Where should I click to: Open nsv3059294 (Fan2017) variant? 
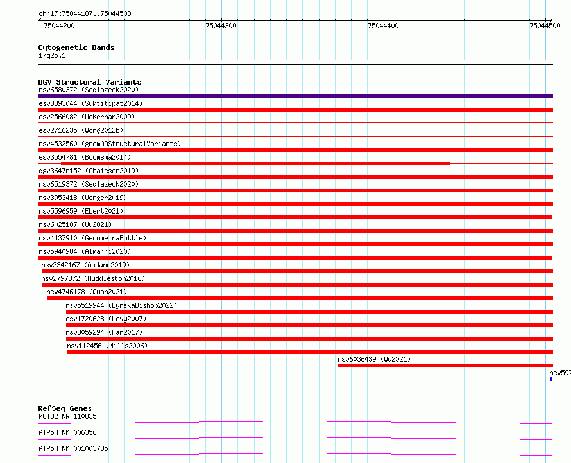tap(104, 332)
